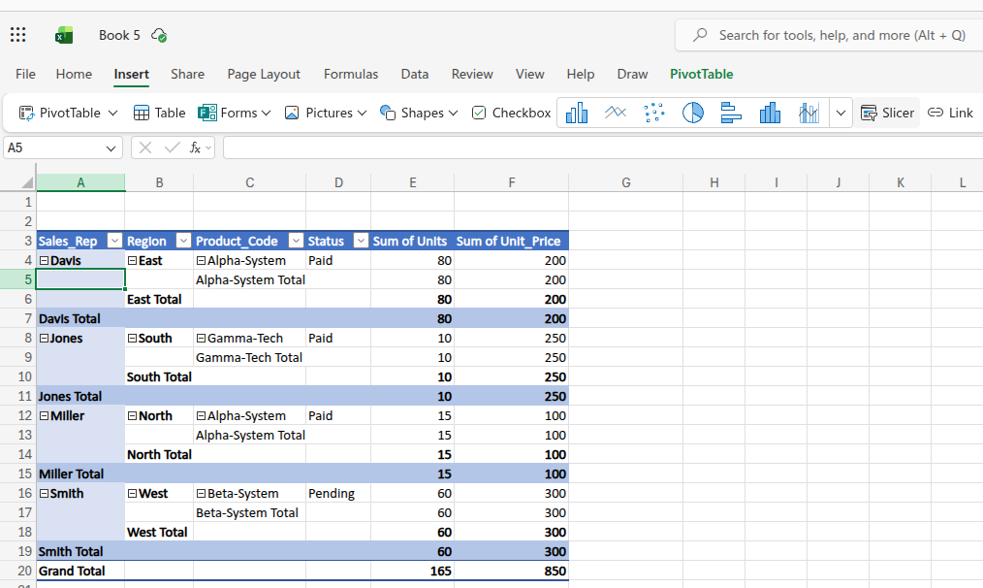Open the Status filter dropdown

(x=360, y=241)
